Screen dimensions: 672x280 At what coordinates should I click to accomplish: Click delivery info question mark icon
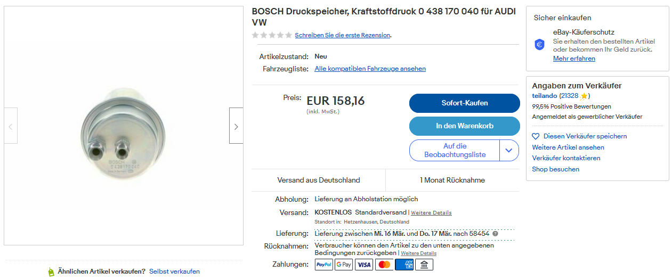point(495,234)
